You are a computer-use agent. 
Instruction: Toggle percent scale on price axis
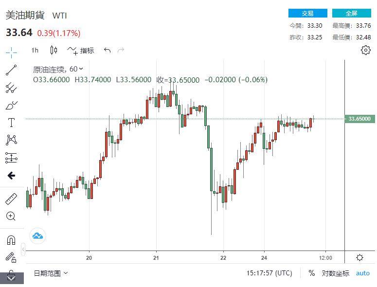pos(311,273)
